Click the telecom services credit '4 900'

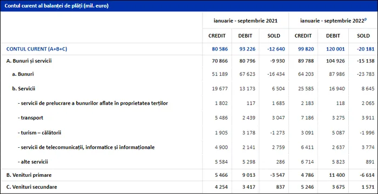tap(221, 147)
